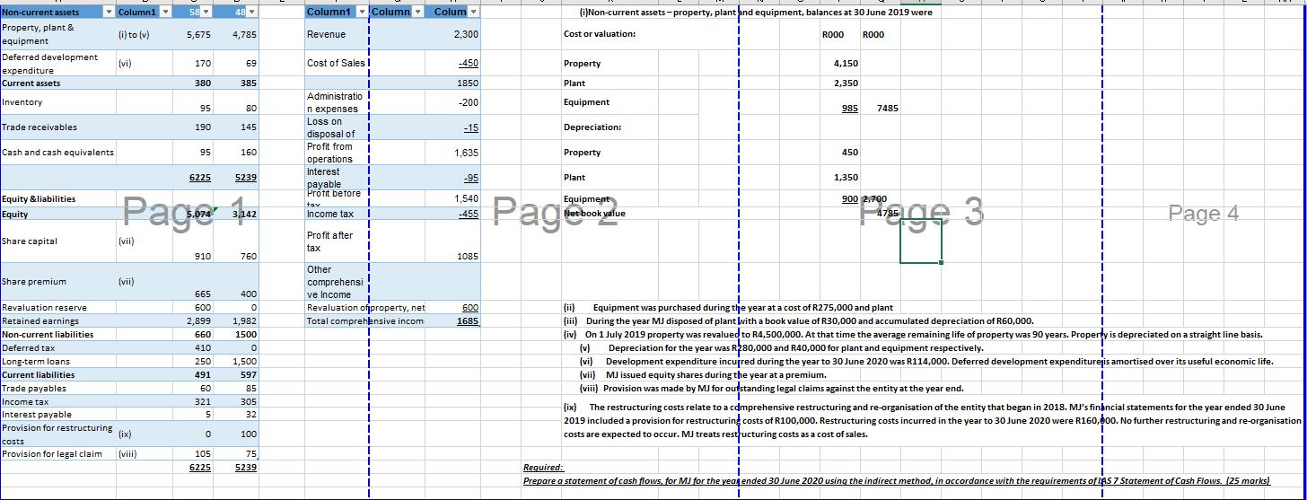Click the 190 trade receivables value

[191, 127]
